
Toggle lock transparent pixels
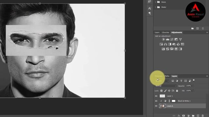161,91
